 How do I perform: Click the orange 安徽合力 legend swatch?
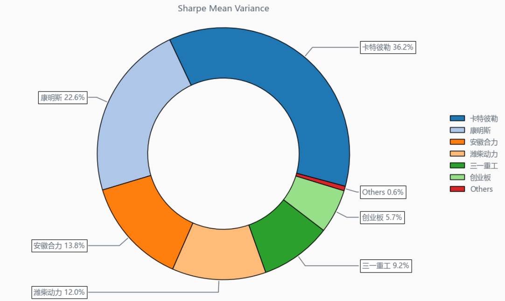coord(457,142)
